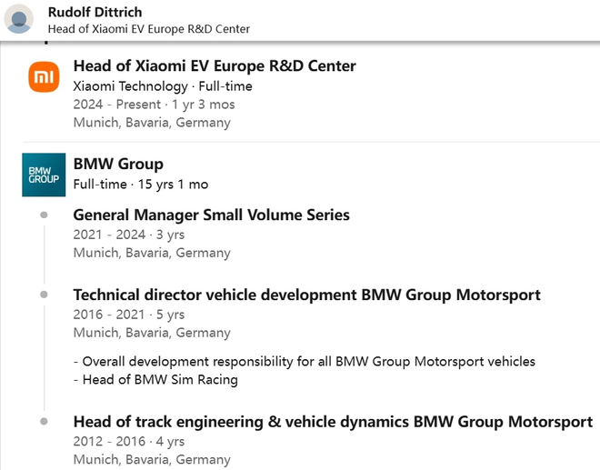The image size is (600, 470).
Task: Click the 2012 - 2016 · 4 yrs duration
Action: [x=129, y=442]
